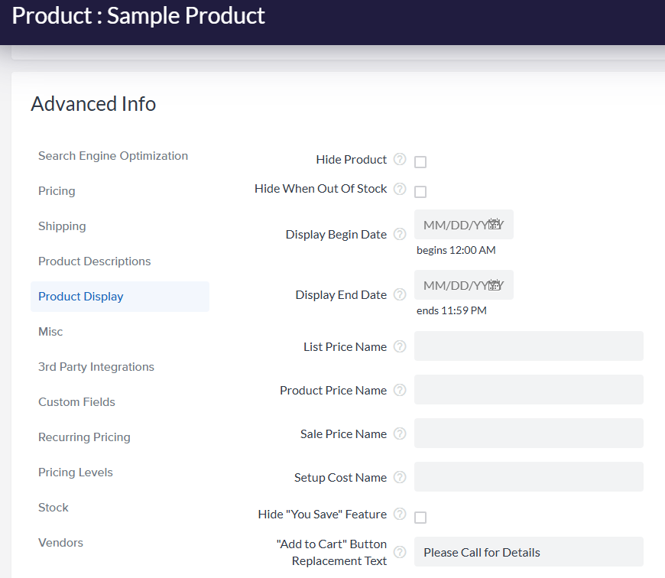Viewport: 665px width, 578px height.
Task: Open the Display Begin Date help icon
Action: coord(399,235)
